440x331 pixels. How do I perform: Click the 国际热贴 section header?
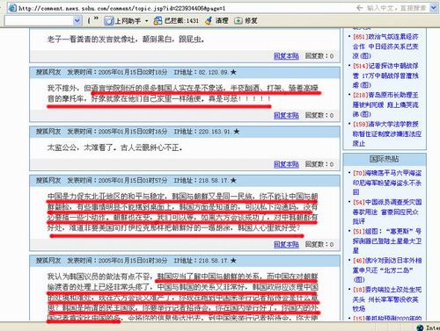pyautogui.click(x=385, y=159)
